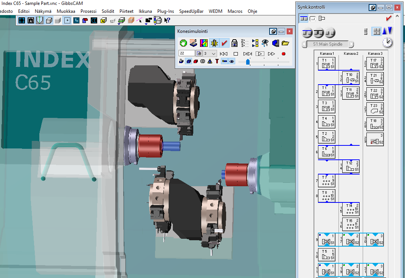Click the blue triangle with yellow nodes icon
Image resolution: width=405 pixels, height=278 pixels.
click(x=210, y=61)
